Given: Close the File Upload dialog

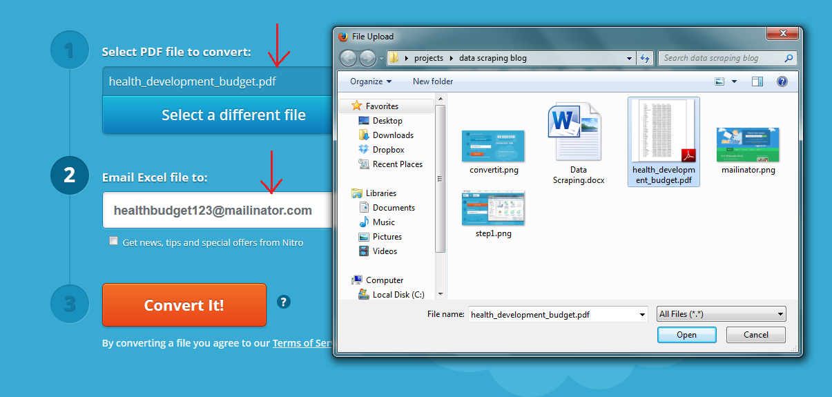Looking at the screenshot, I should click(783, 33).
